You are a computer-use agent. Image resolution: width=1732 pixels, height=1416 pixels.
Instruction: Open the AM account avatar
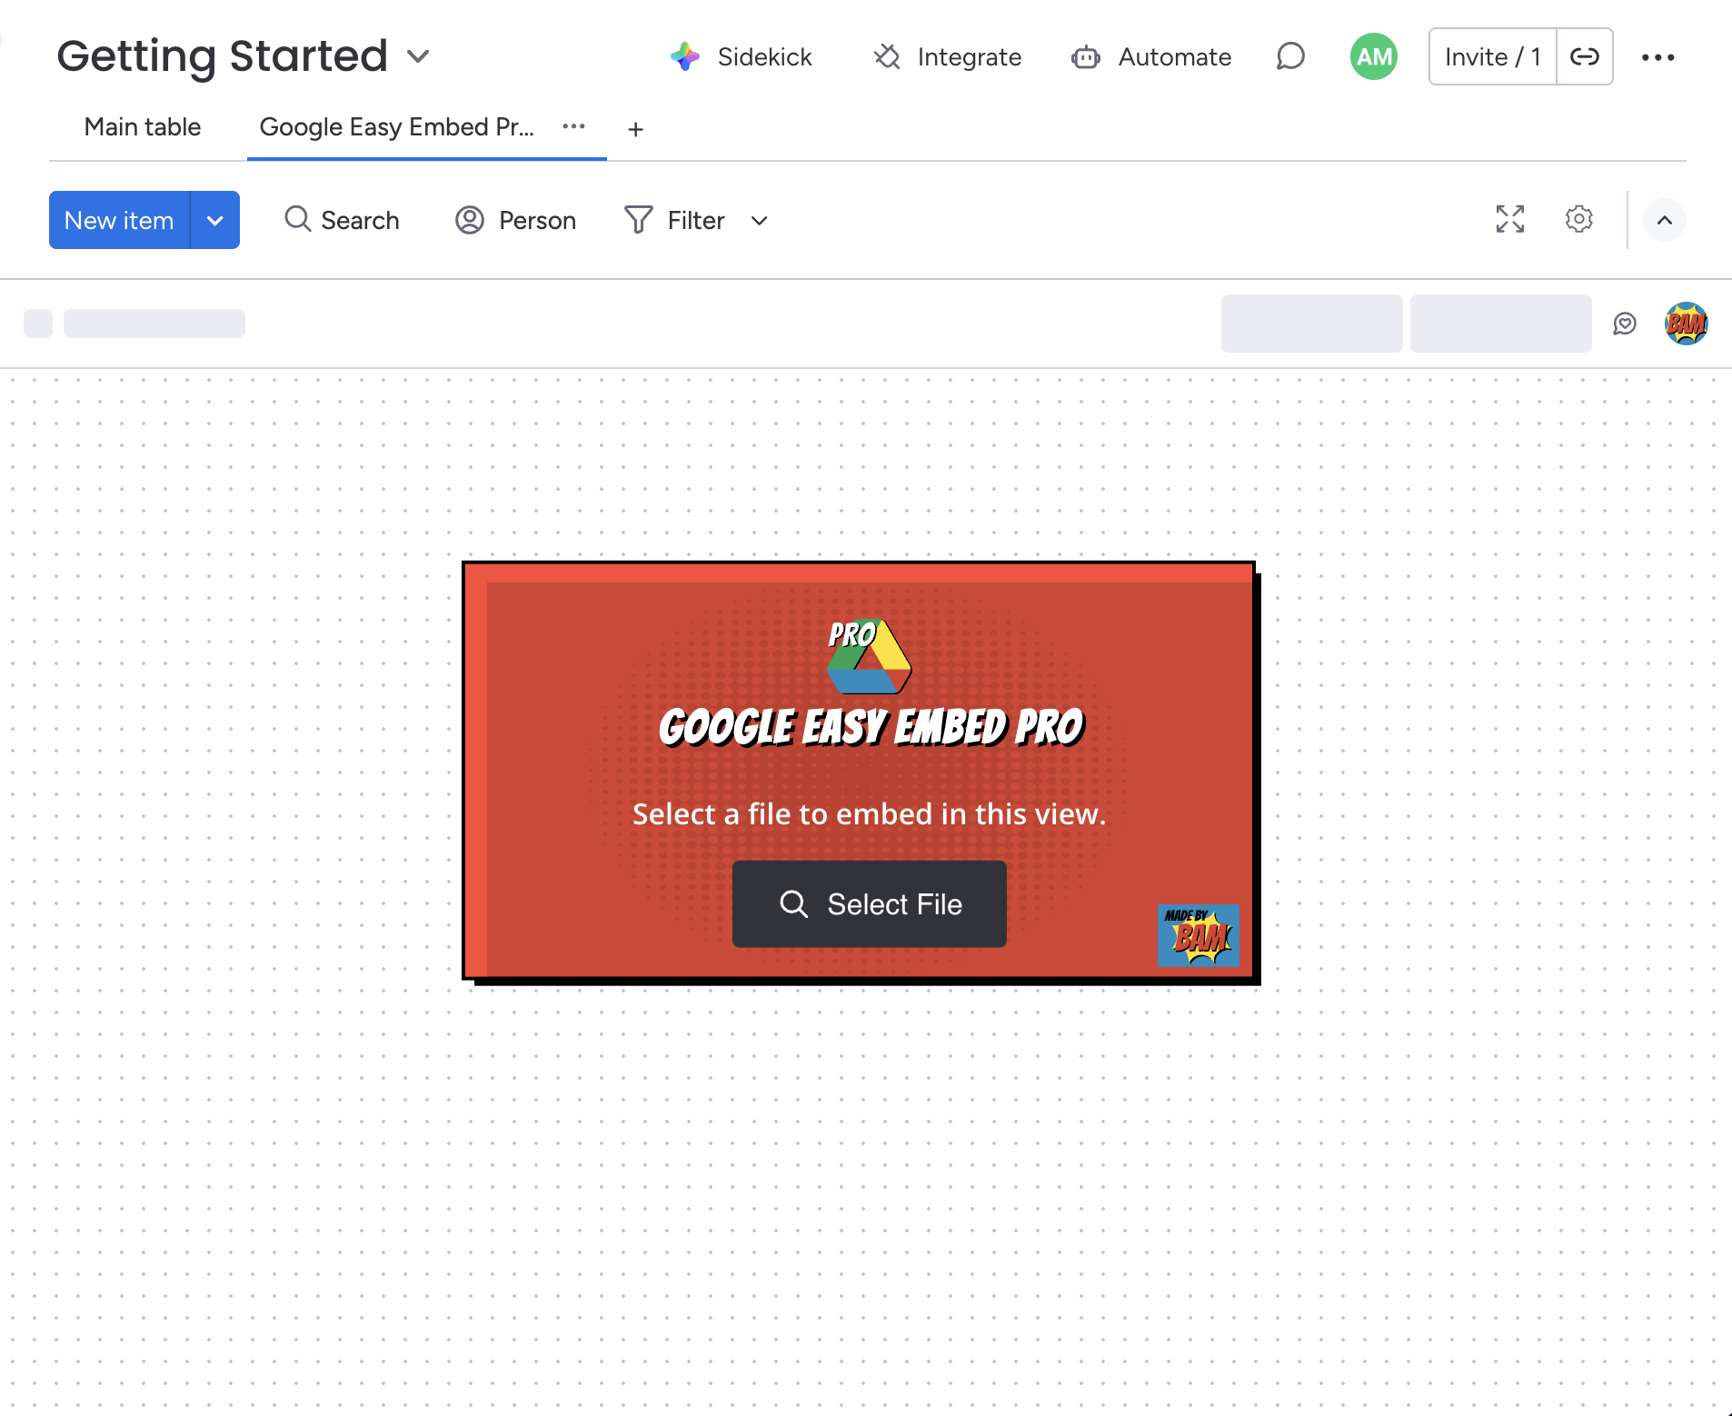[x=1373, y=56]
